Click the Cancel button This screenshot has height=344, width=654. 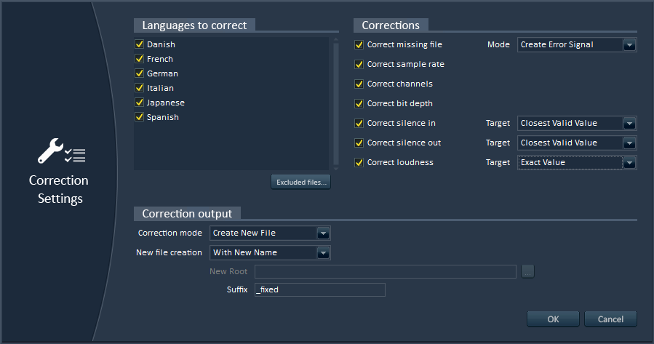[x=610, y=319]
